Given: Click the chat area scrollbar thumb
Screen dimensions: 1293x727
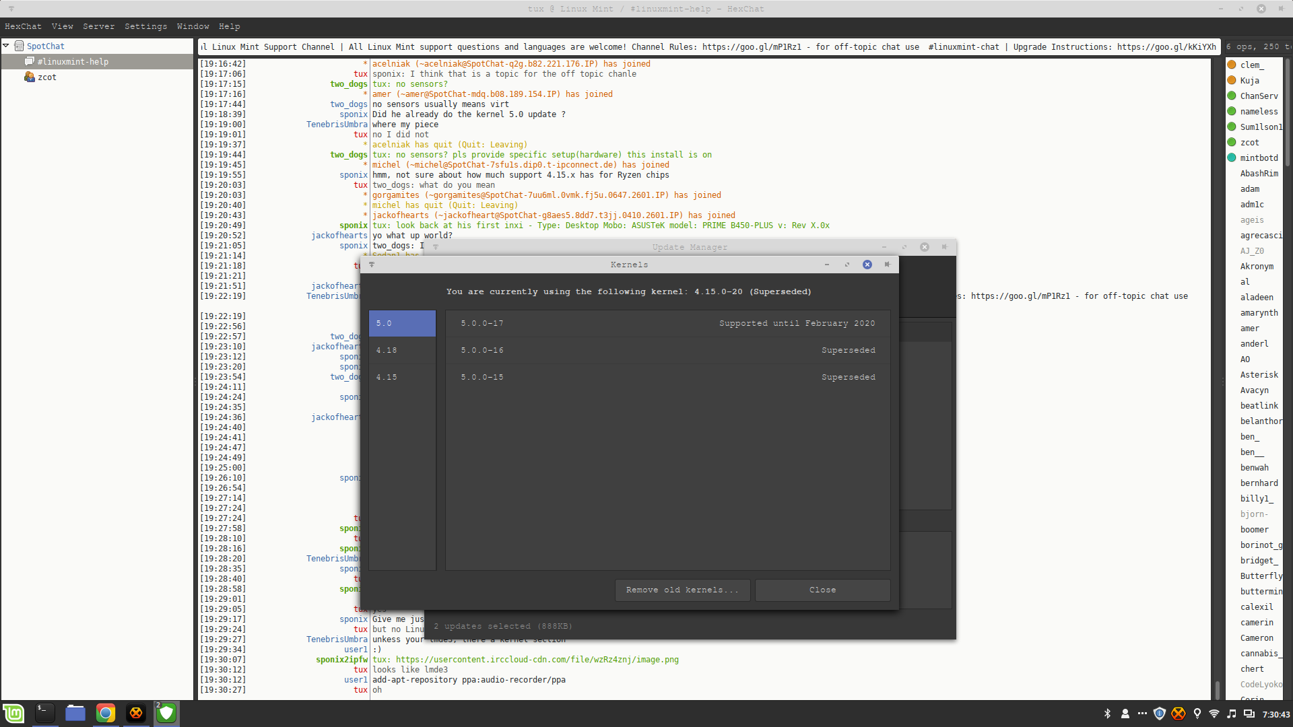Looking at the screenshot, I should pyautogui.click(x=1217, y=691).
